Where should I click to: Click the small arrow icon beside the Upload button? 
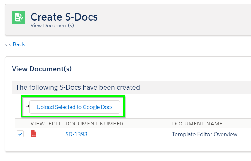[x=27, y=107]
